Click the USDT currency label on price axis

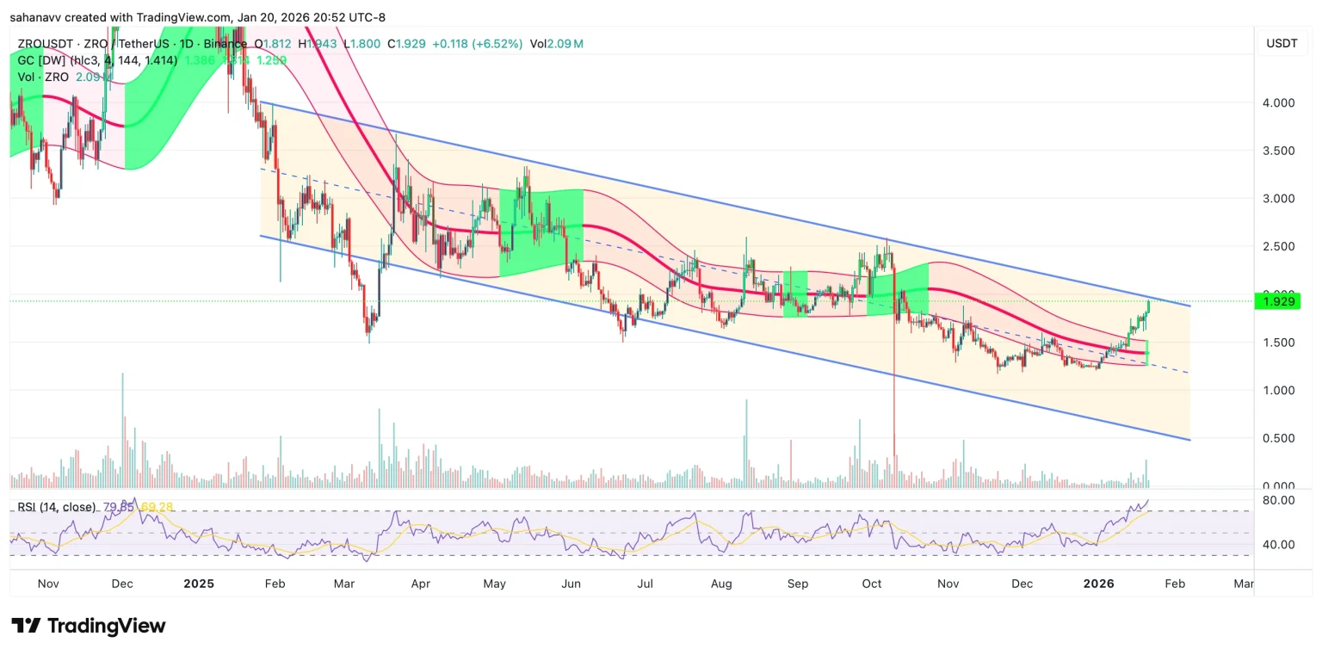1279,43
